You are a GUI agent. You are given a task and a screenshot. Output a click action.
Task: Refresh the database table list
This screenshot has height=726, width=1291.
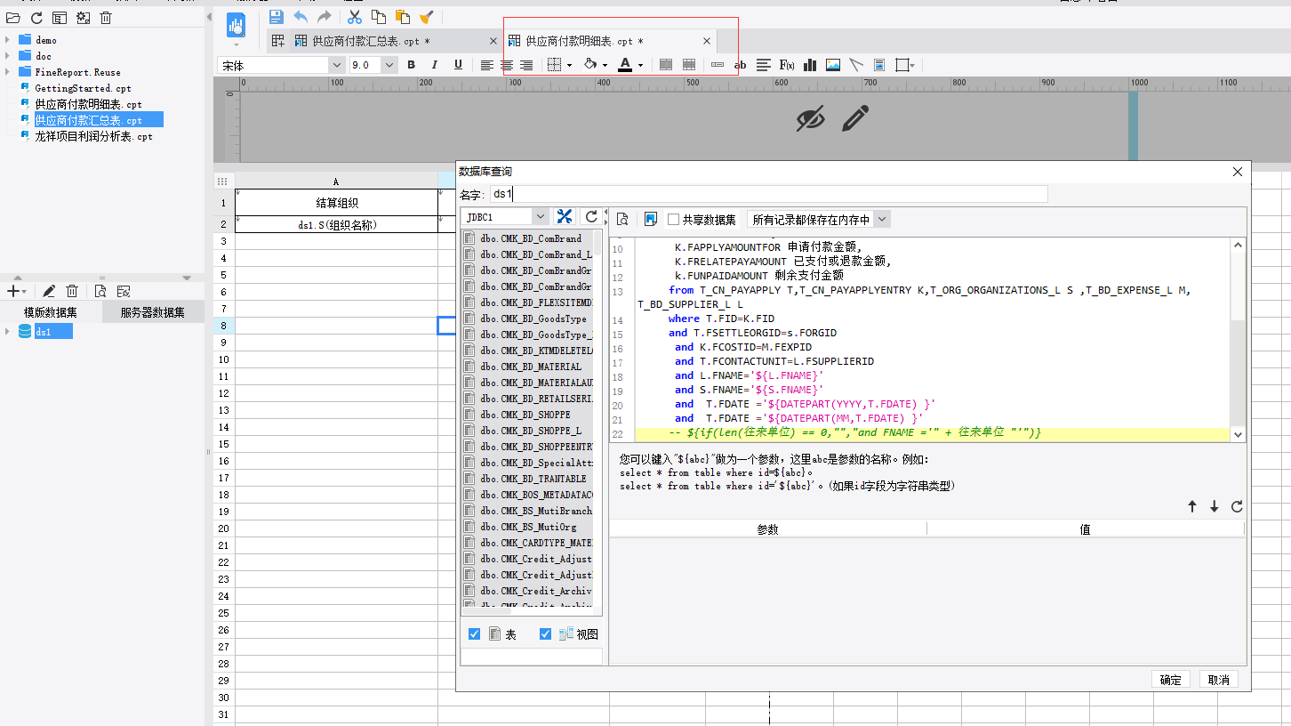[x=591, y=216]
